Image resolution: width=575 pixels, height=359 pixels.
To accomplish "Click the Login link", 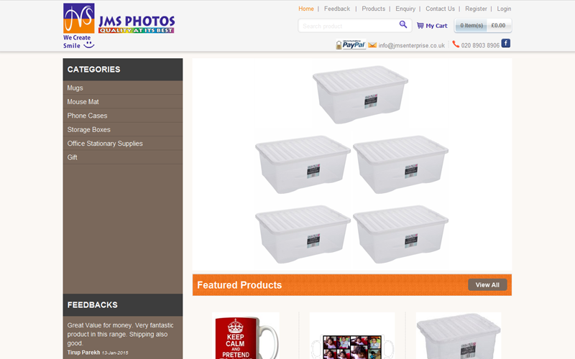I will pos(504,9).
